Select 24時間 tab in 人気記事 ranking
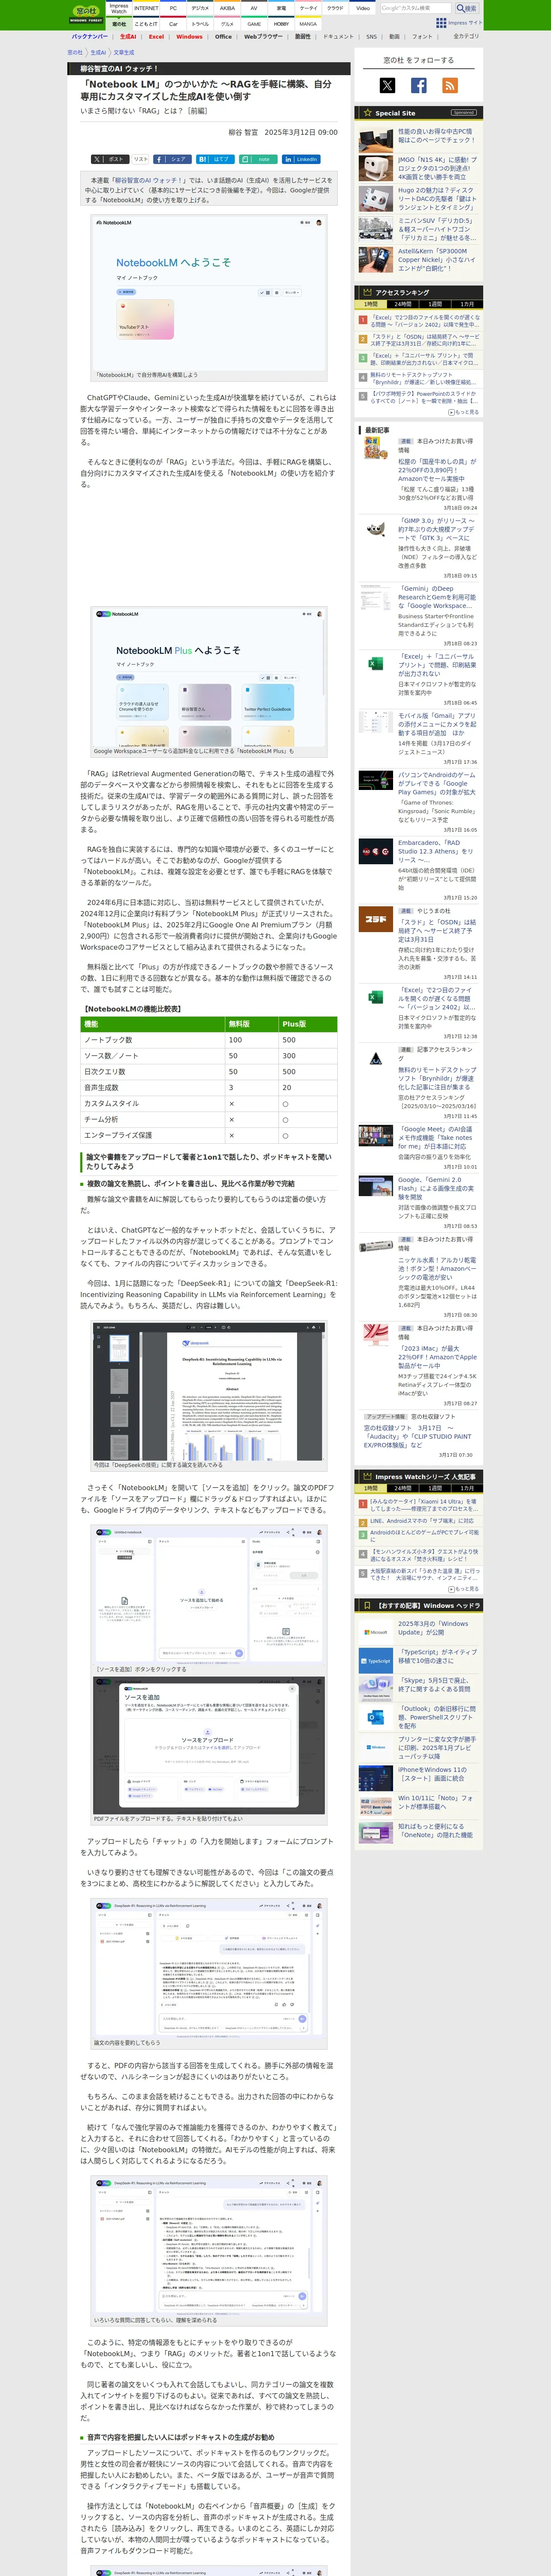The height and width of the screenshot is (2576, 551). point(403,1488)
